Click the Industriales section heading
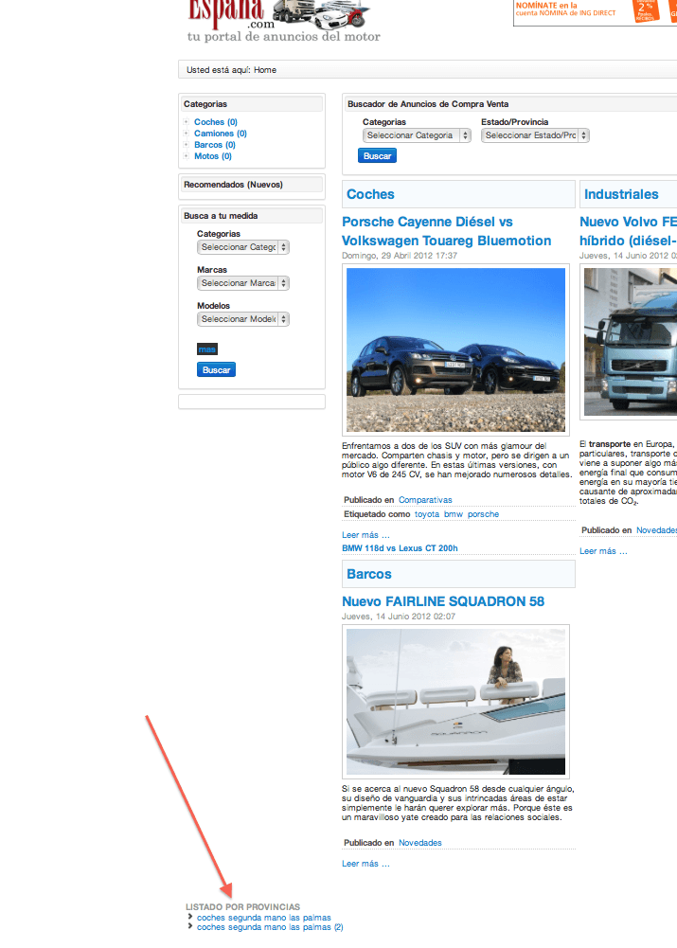The image size is (677, 948). [621, 195]
